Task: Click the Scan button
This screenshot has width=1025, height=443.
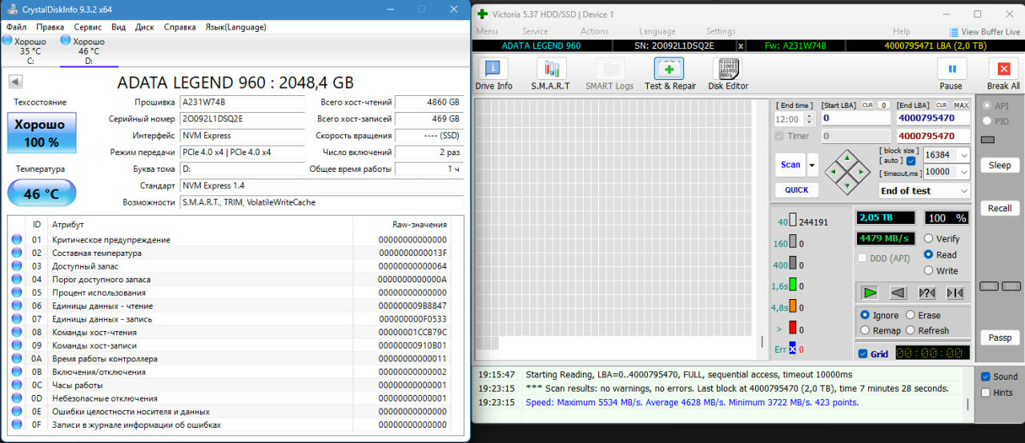Action: point(790,165)
